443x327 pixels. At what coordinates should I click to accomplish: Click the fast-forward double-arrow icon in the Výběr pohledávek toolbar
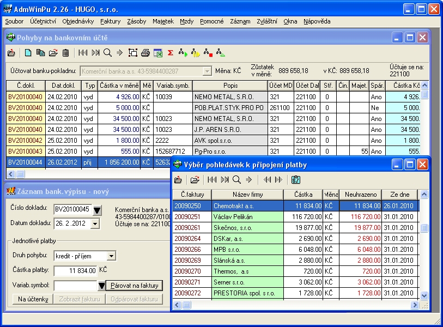278,180
